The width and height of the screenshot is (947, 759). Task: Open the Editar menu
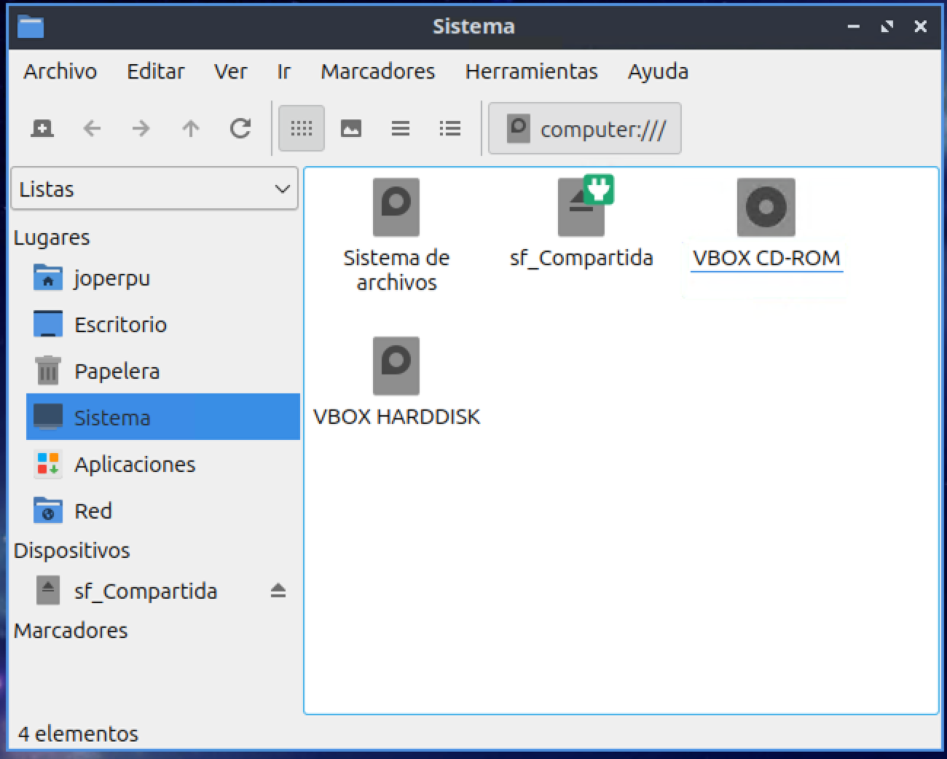[x=156, y=71]
